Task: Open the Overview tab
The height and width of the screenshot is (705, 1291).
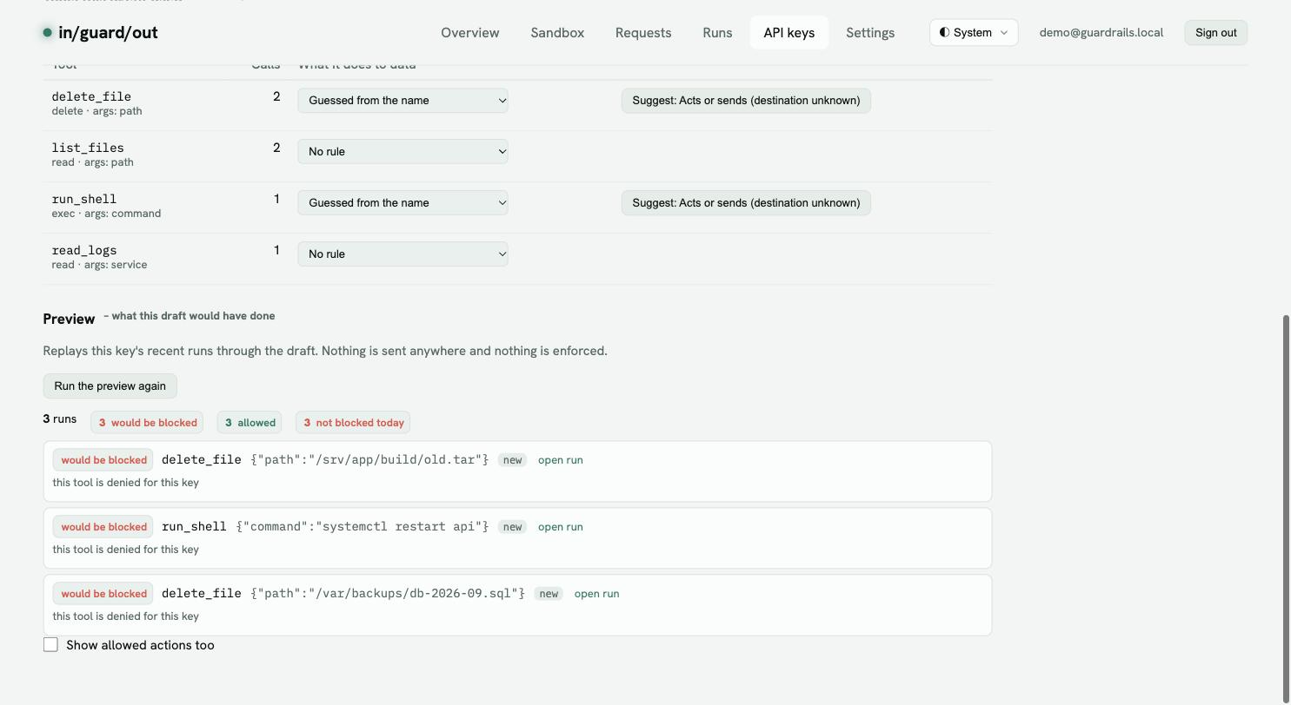Action: (x=469, y=33)
